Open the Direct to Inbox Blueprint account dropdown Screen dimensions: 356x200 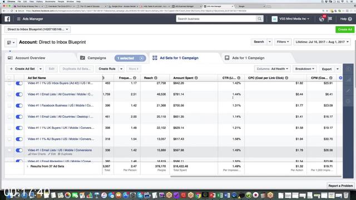37,29
